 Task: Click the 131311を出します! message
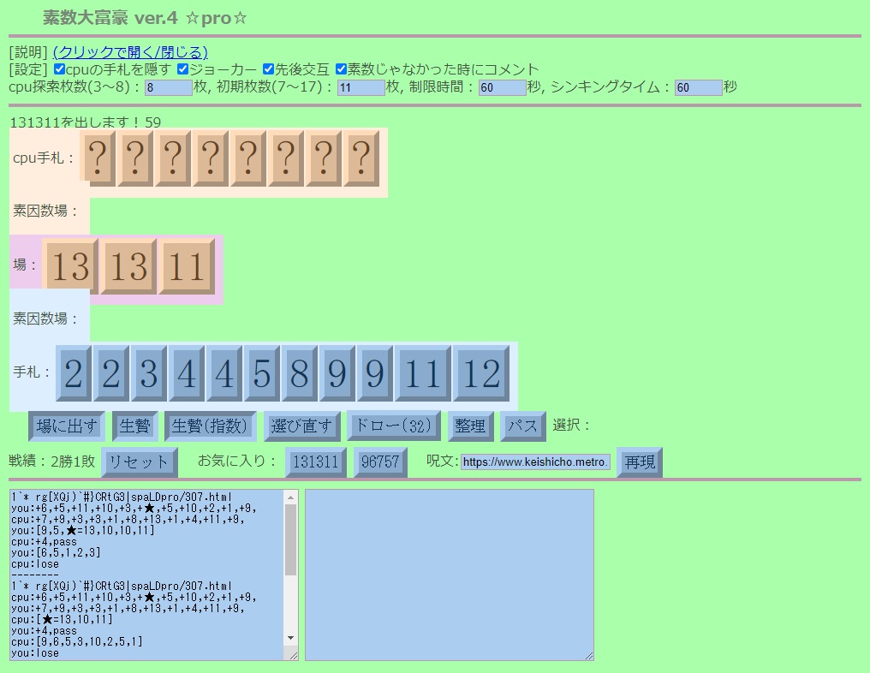pyautogui.click(x=74, y=122)
